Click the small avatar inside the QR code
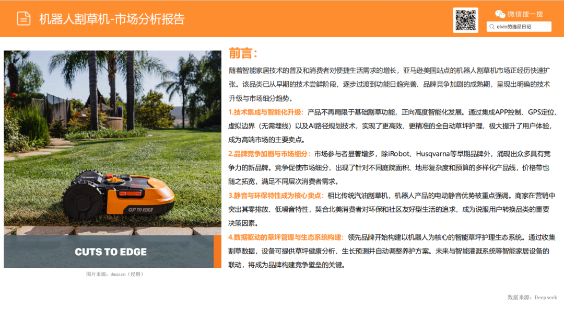The width and height of the screenshot is (564, 318). pos(466,19)
